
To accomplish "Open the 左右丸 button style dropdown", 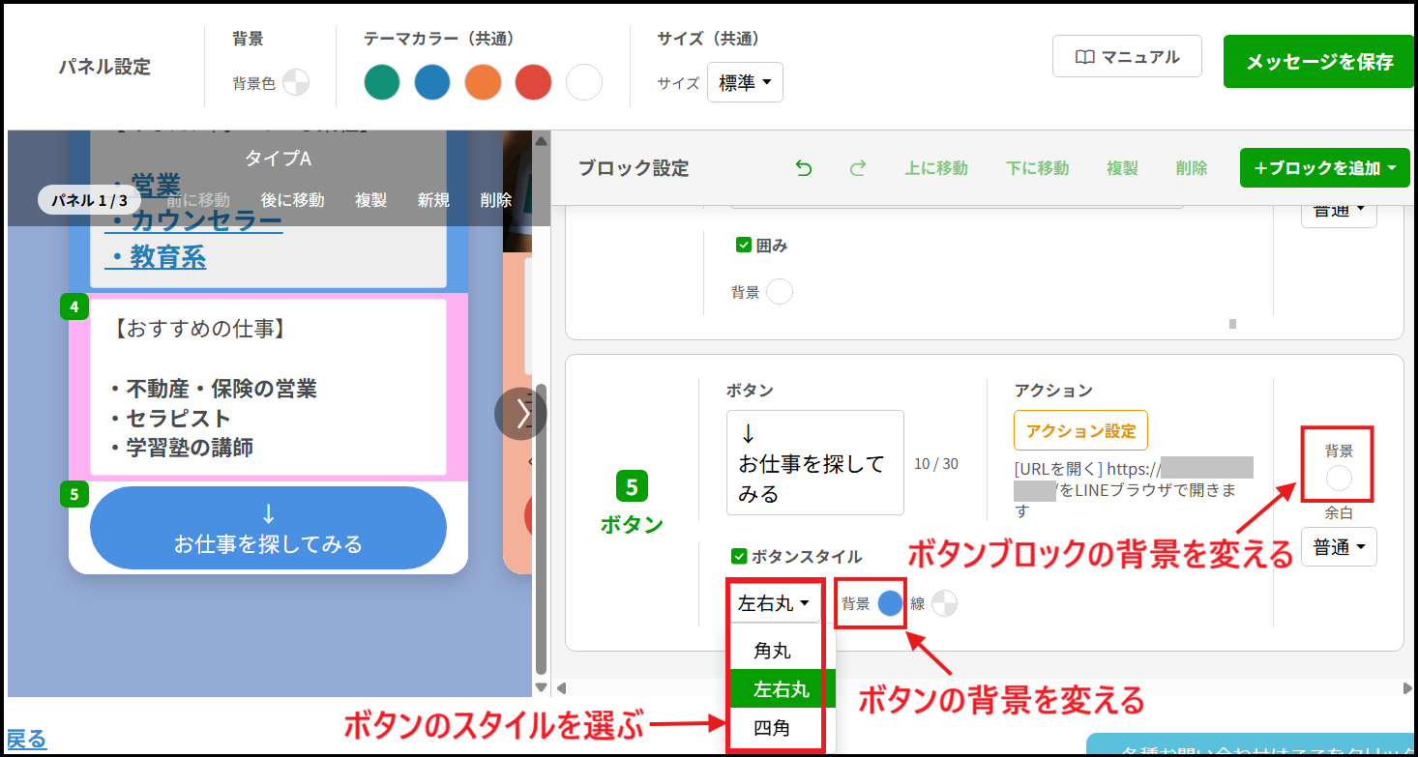I will tap(774, 603).
